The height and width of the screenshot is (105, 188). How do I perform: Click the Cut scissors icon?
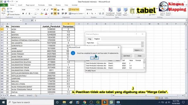(8, 8)
